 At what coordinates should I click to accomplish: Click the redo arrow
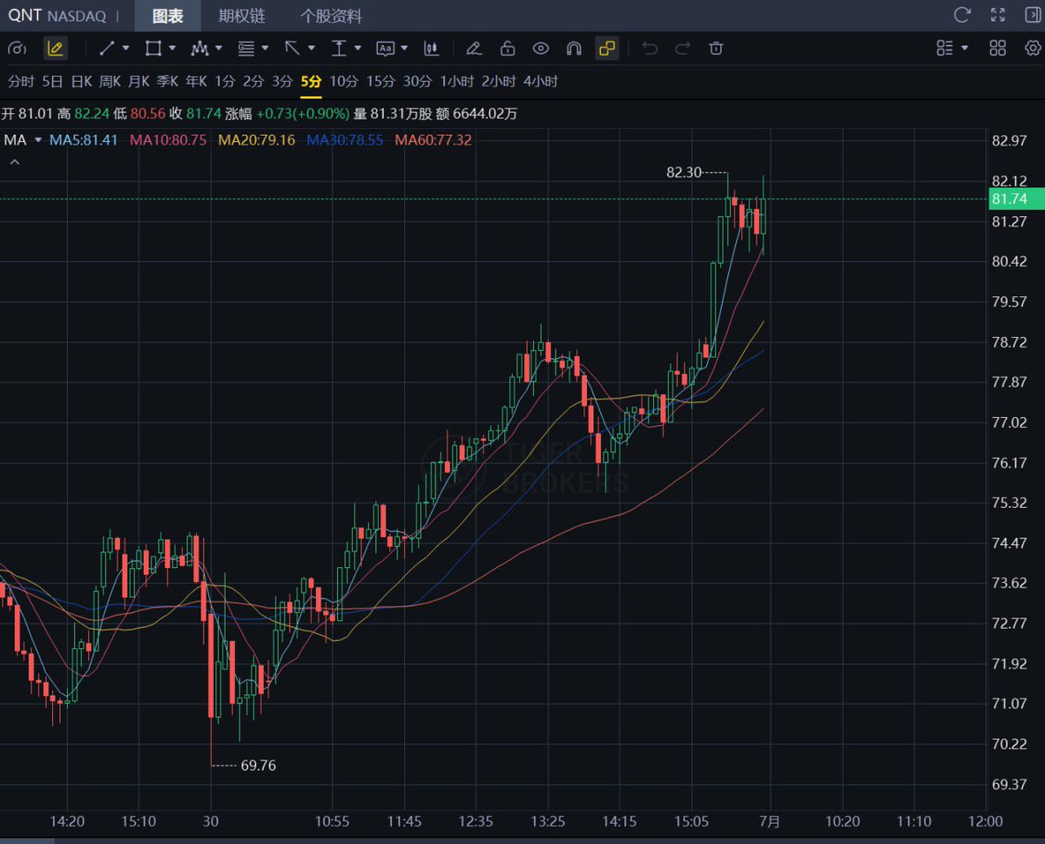(x=683, y=49)
